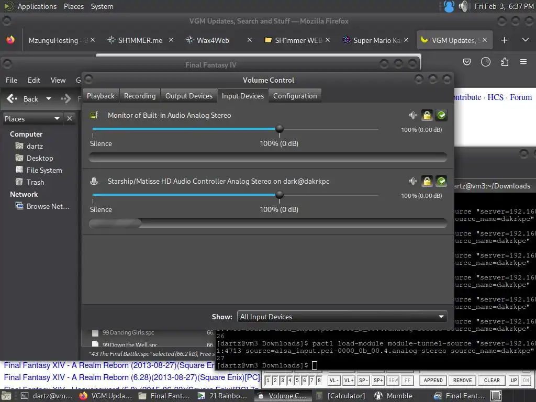Switch to the Wax4Web Firefox tab
The image size is (536, 402).
click(x=213, y=40)
